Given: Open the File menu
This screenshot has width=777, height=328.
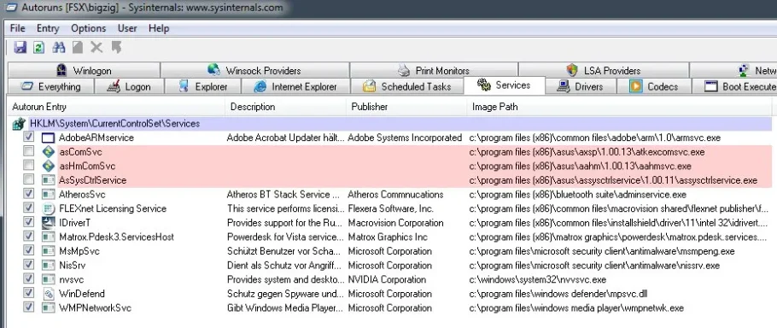Looking at the screenshot, I should (17, 28).
